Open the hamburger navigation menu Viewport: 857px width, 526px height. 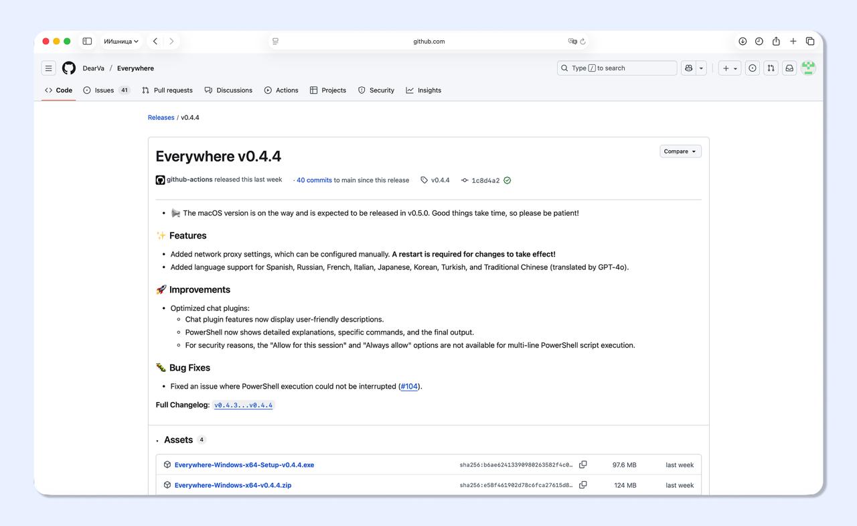(48, 68)
